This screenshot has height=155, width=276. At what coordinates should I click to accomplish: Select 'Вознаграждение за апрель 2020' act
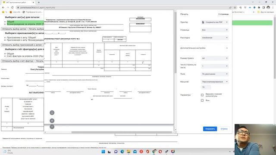(25, 24)
